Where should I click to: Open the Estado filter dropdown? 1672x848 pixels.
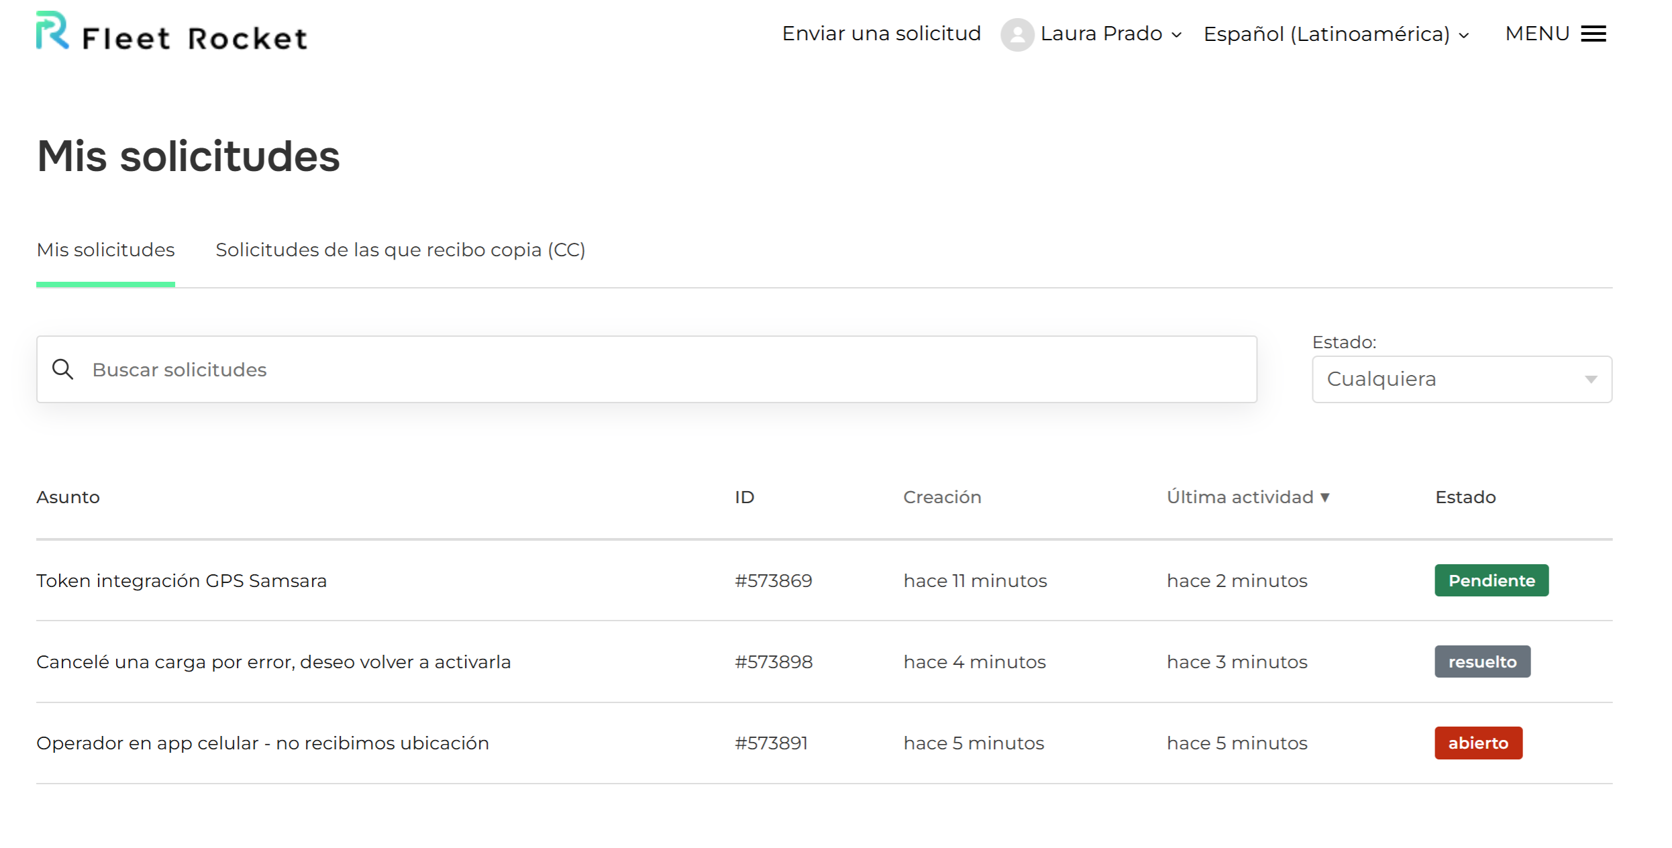[x=1461, y=378]
